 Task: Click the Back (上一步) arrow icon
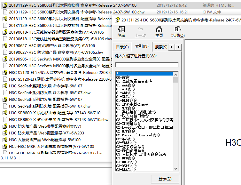140,29
